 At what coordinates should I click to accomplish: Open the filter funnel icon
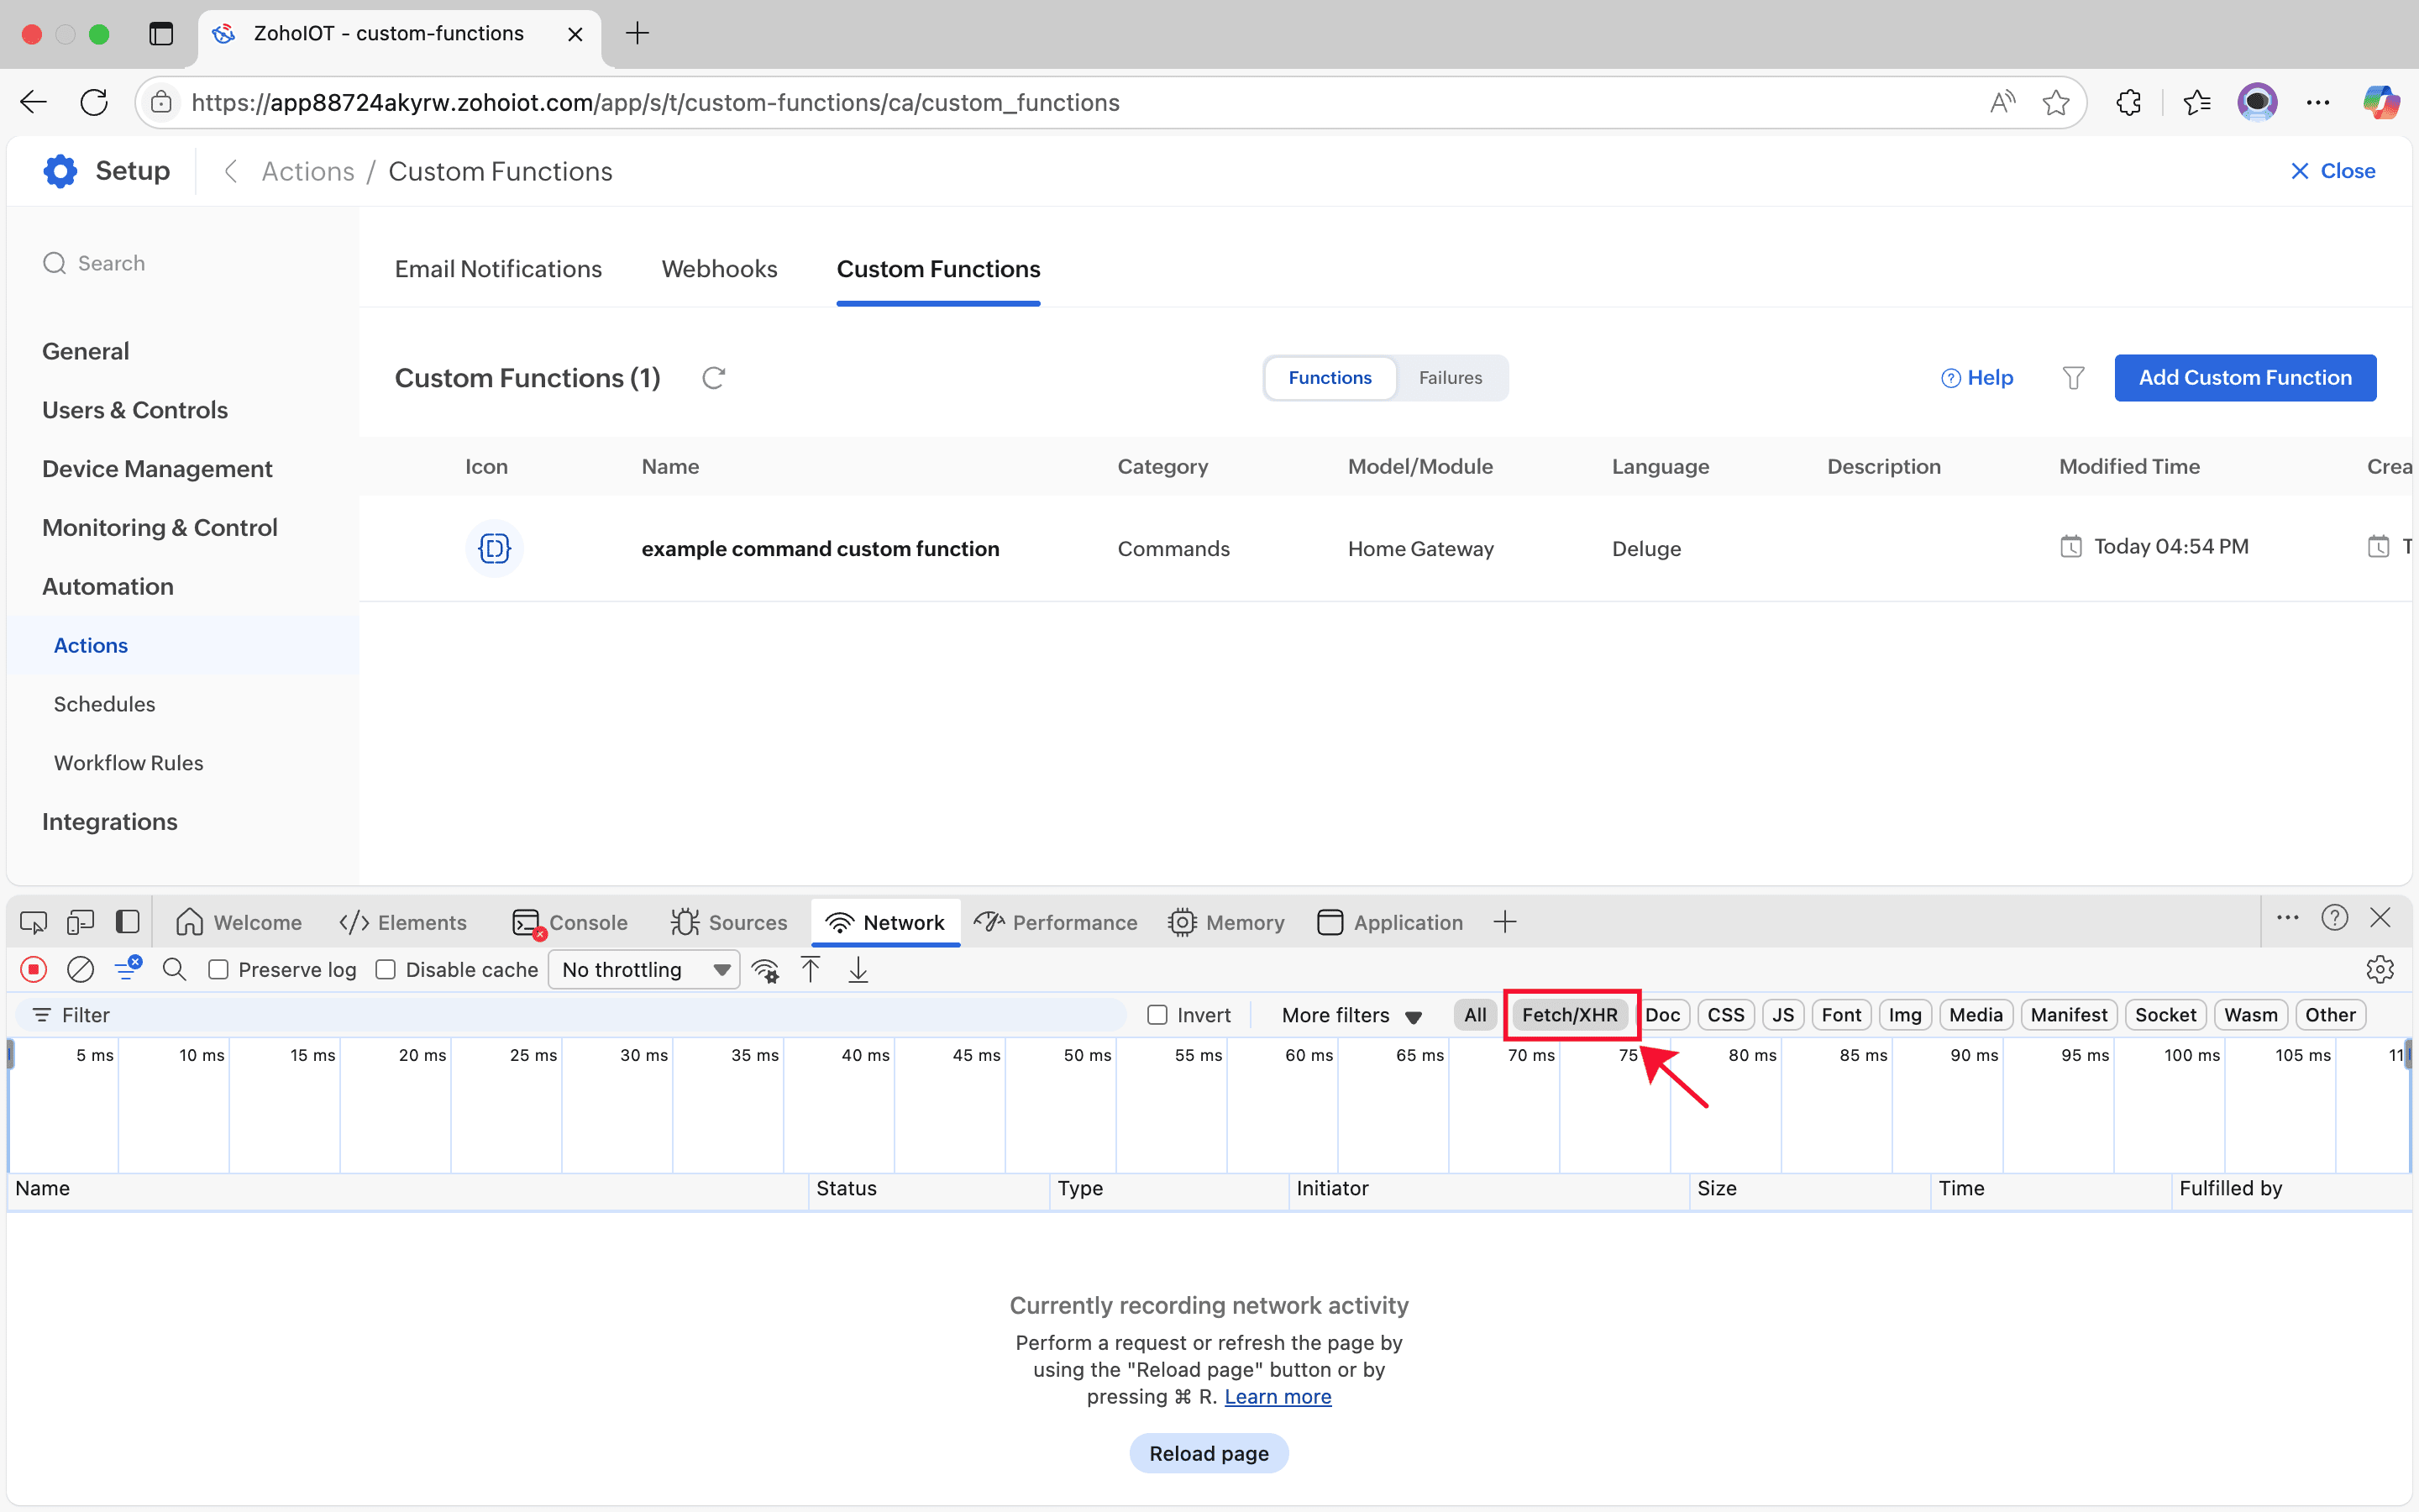(x=2073, y=378)
